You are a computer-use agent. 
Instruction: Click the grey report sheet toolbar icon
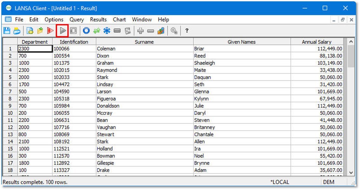click(x=128, y=31)
